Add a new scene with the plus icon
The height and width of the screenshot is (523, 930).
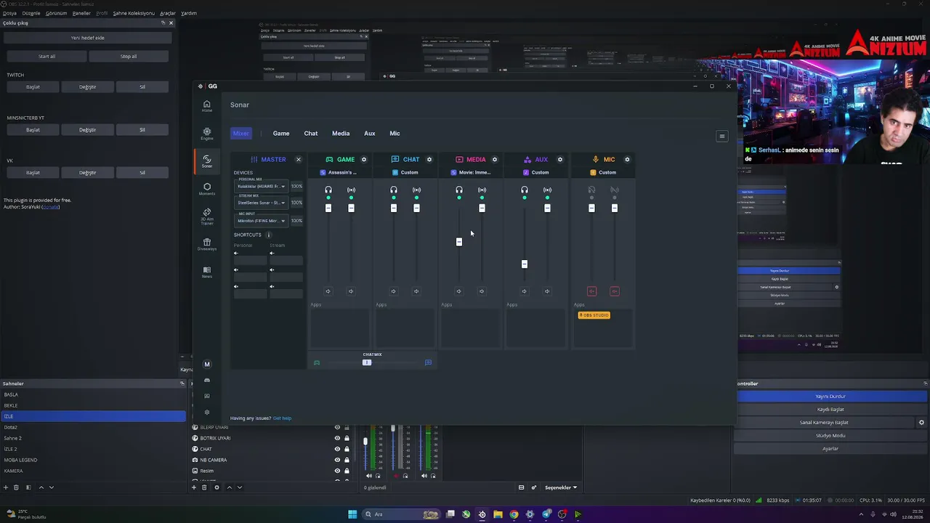click(6, 487)
